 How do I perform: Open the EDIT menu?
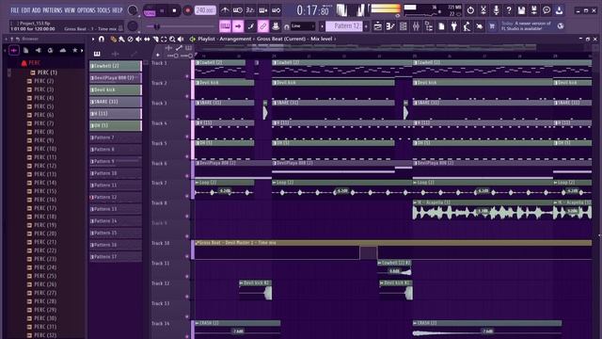25,10
